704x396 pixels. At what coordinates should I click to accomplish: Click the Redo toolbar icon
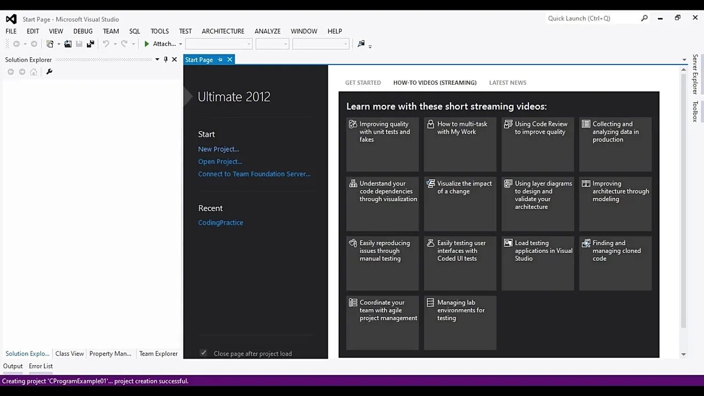[124, 44]
